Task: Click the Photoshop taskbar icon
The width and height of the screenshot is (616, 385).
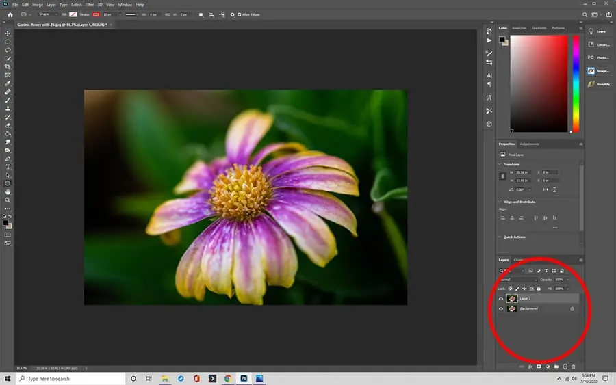Action: pos(244,379)
